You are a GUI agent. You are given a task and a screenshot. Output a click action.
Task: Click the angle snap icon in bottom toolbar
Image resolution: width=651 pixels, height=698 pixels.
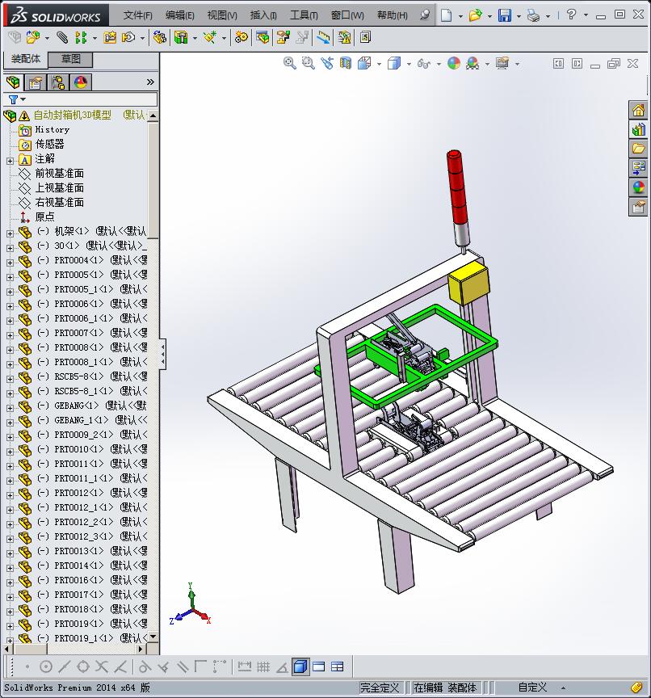click(x=282, y=666)
